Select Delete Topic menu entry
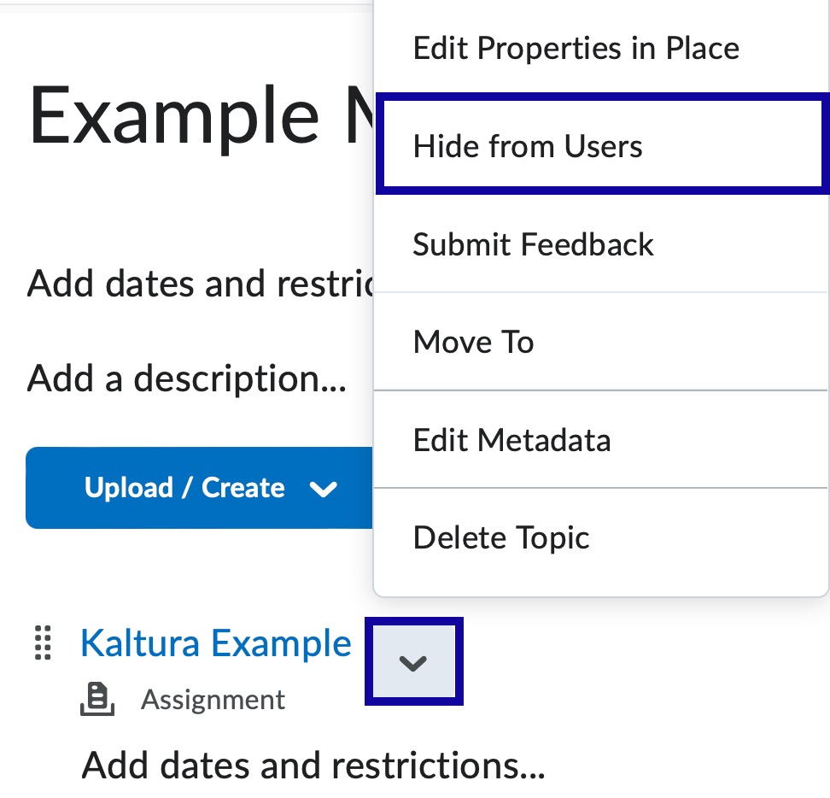 [x=601, y=537]
